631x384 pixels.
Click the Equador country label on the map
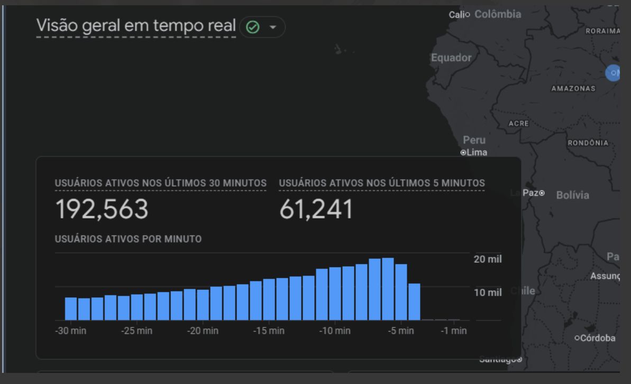point(451,58)
